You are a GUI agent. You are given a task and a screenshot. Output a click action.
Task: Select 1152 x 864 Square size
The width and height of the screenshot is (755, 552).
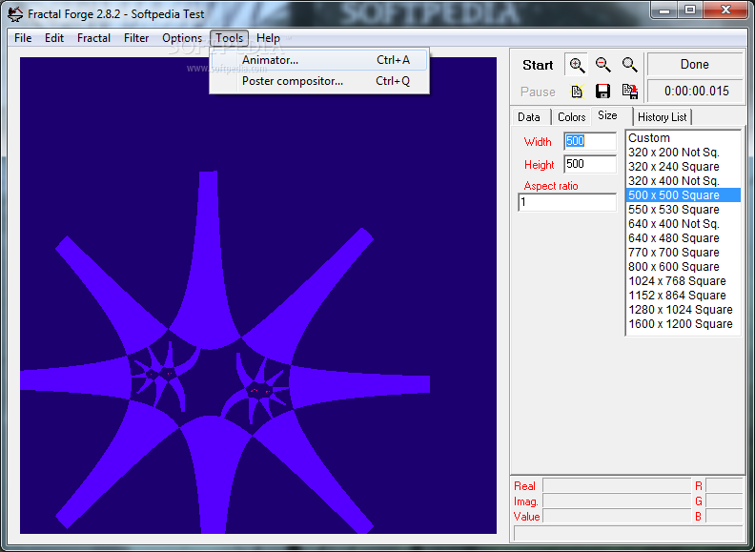pos(683,296)
